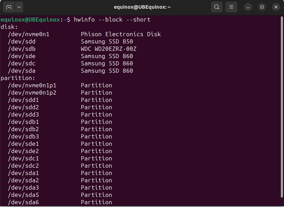
Task: Click the 'partition:' heading
Action: (18, 78)
